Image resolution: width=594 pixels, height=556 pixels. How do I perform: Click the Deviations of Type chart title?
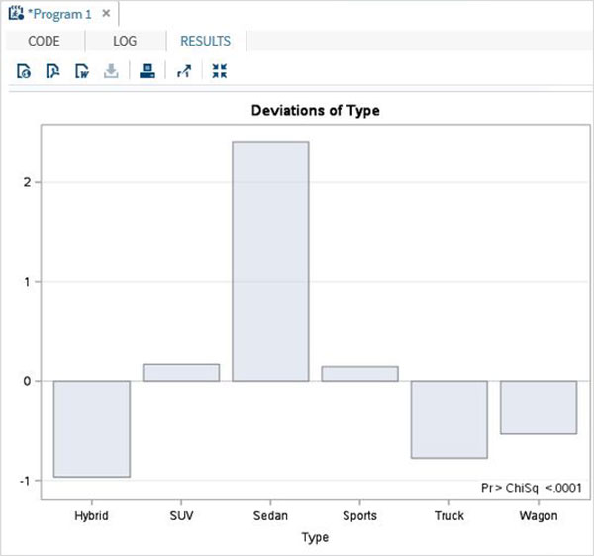point(313,111)
